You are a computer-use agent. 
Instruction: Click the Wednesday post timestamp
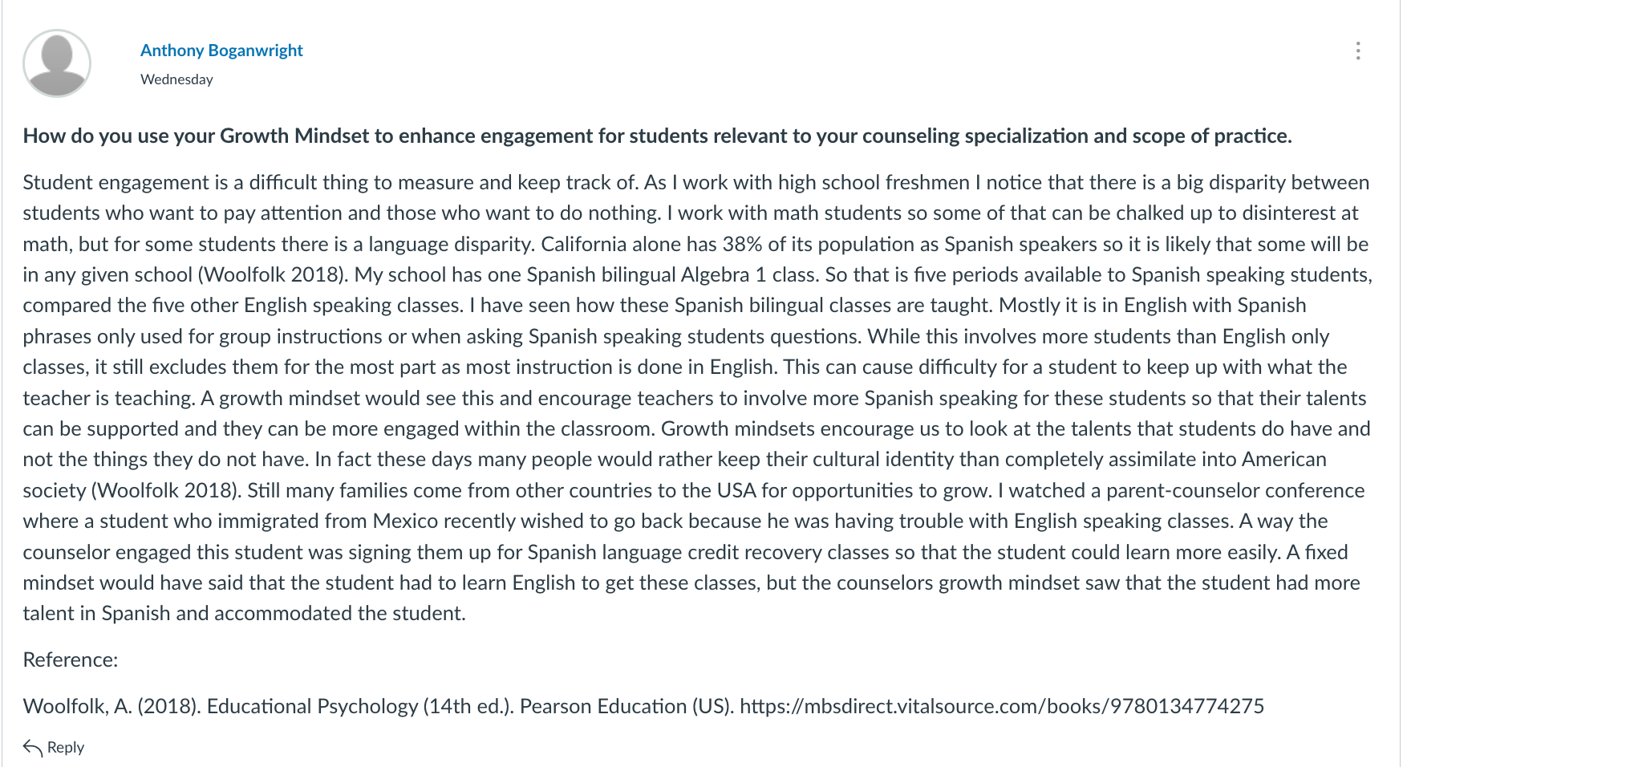[x=176, y=79]
